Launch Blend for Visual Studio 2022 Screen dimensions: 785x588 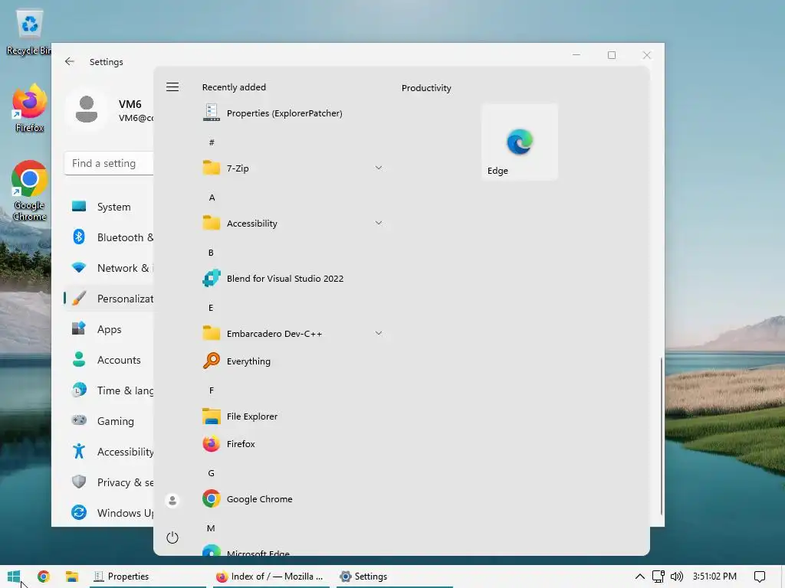click(294, 279)
